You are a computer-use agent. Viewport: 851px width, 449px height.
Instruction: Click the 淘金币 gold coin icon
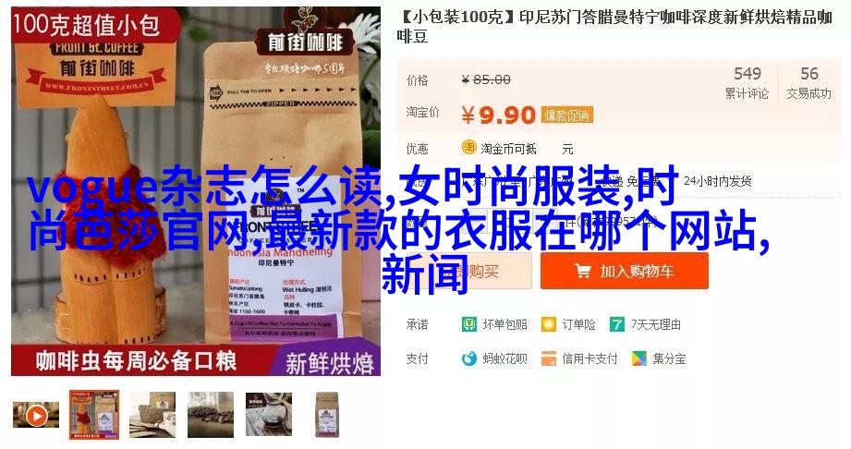pos(468,148)
